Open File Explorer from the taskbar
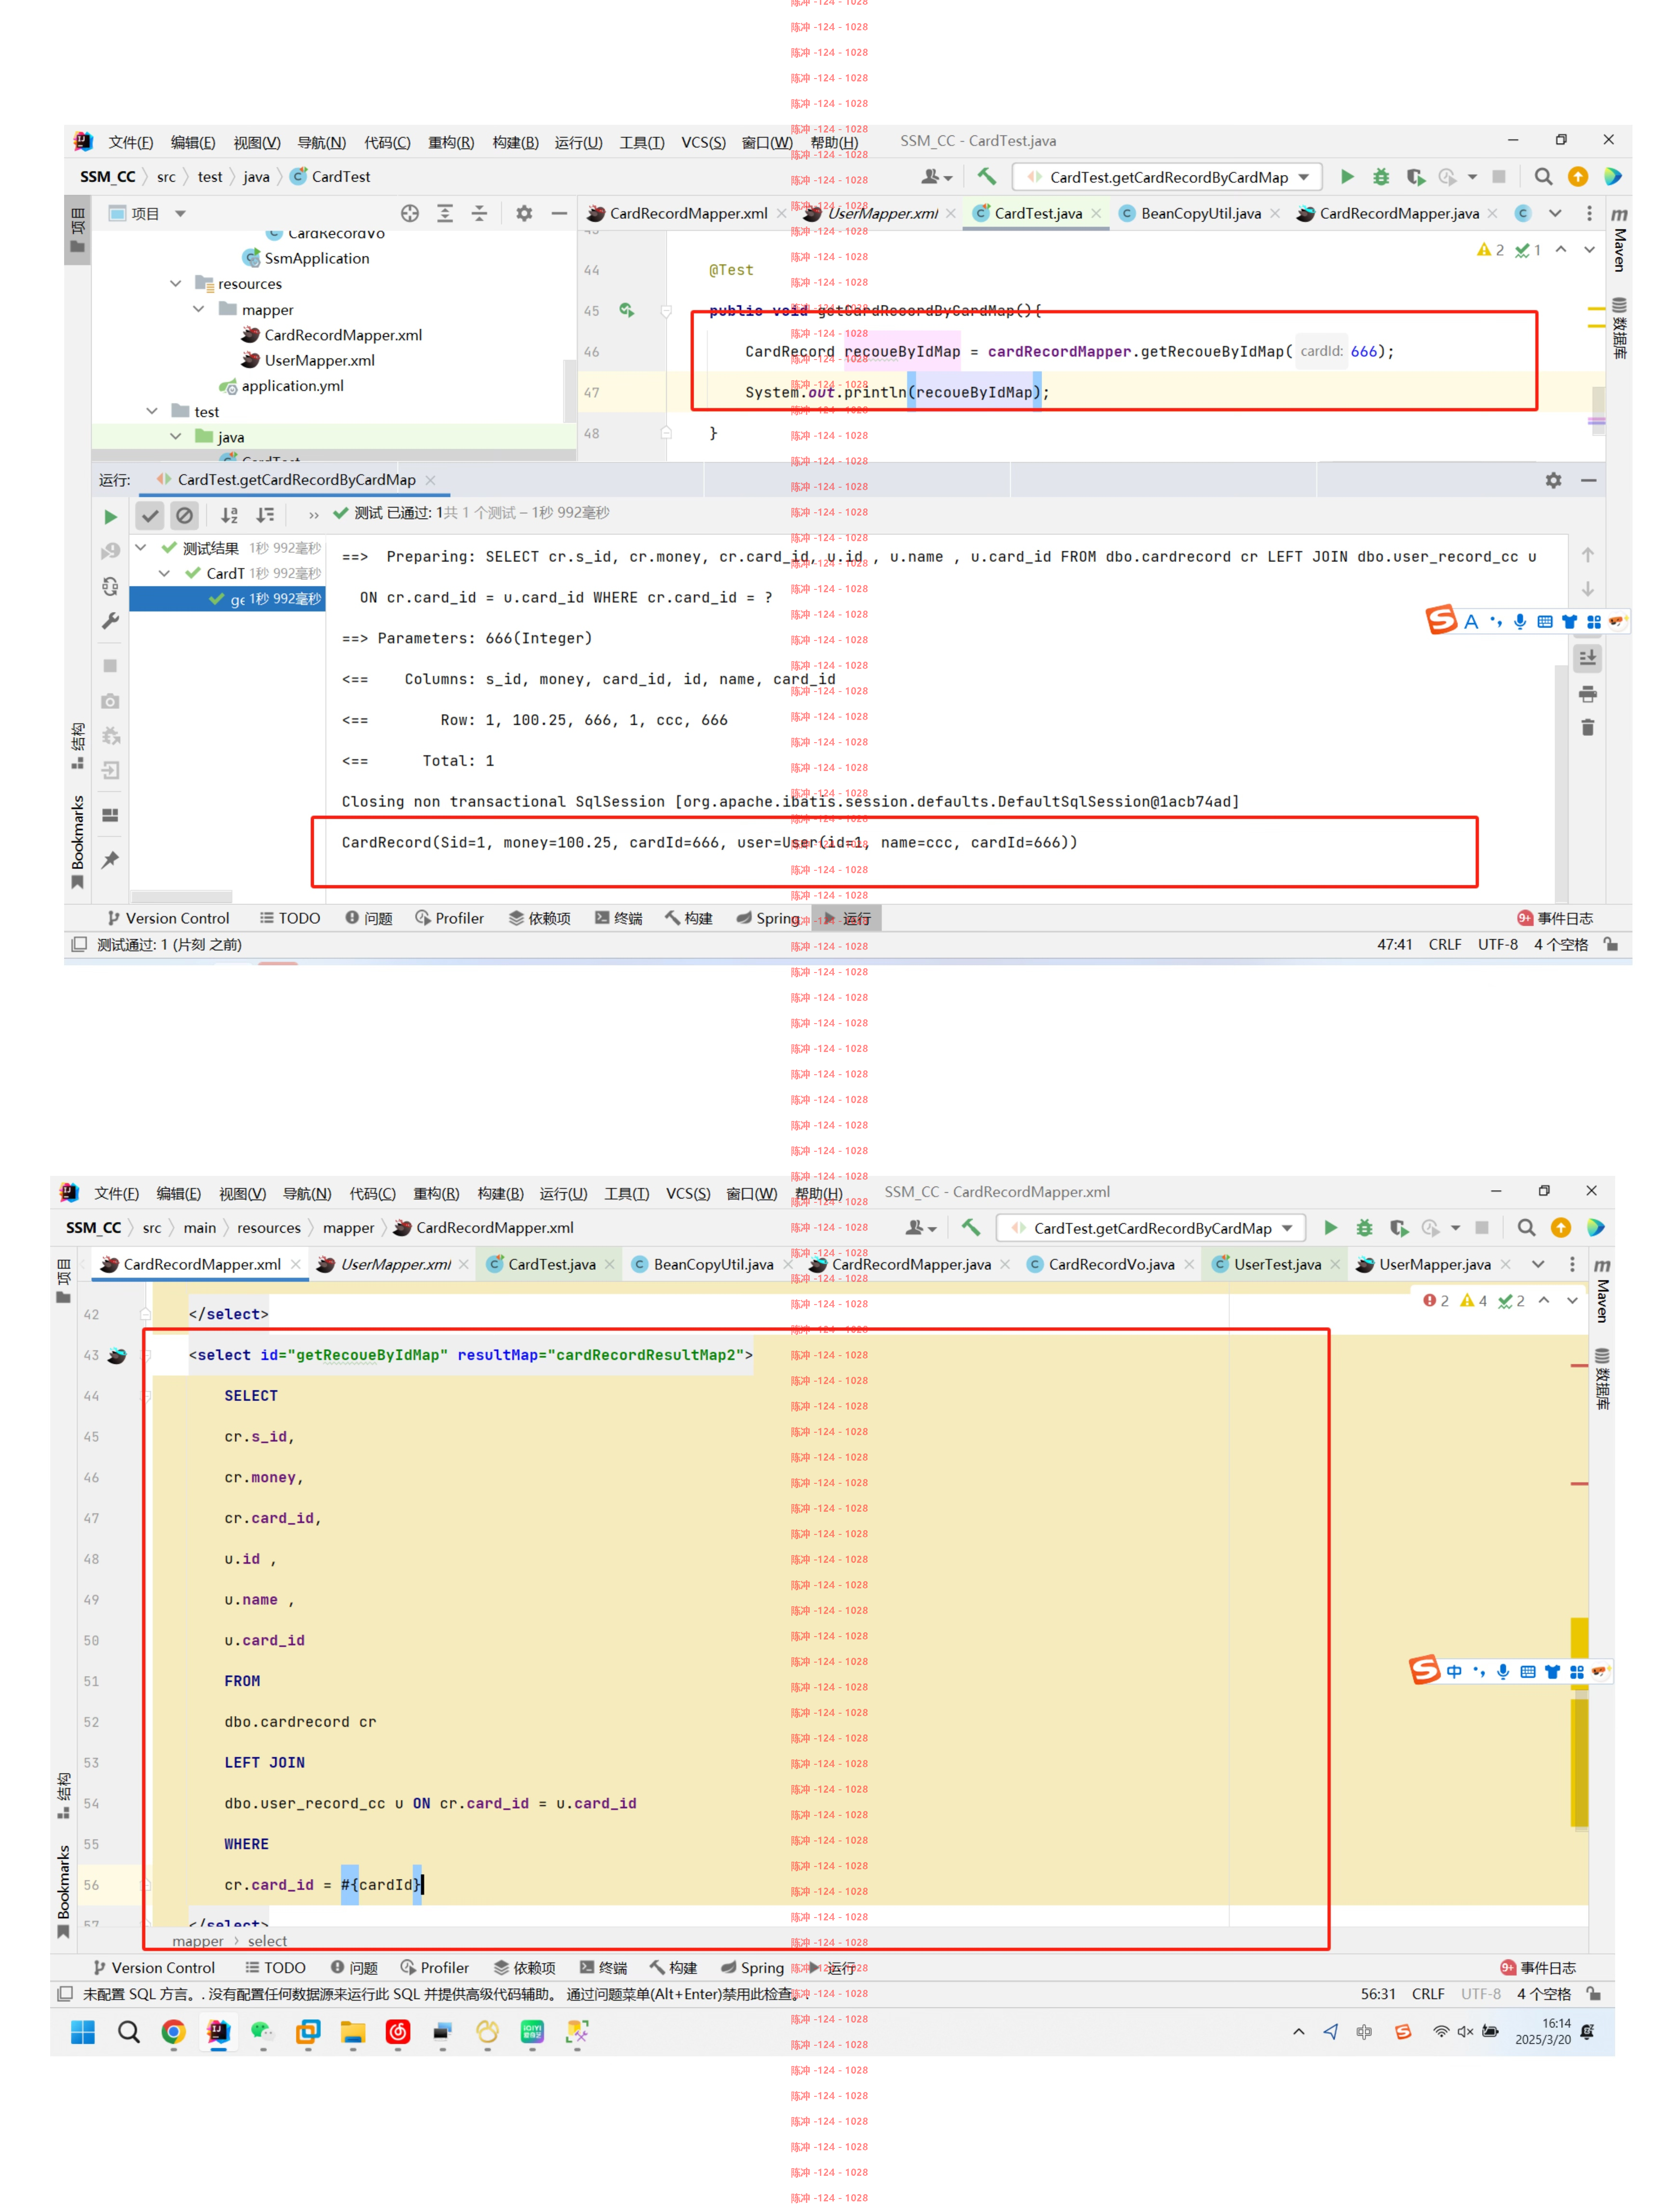This screenshot has width=1659, height=2212. 352,2031
